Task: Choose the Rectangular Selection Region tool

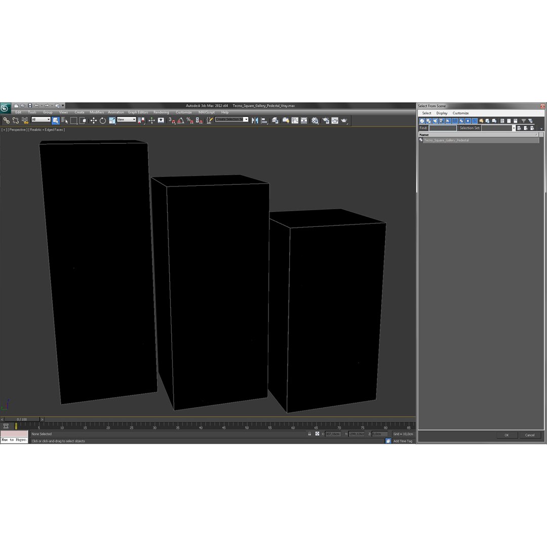Action: click(x=73, y=121)
